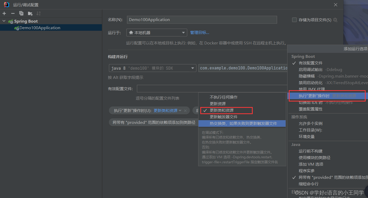Click the 按 Alt 获取字段提示 hint text
Image resolution: width=368 pixels, height=198 pixels.
coord(126,78)
